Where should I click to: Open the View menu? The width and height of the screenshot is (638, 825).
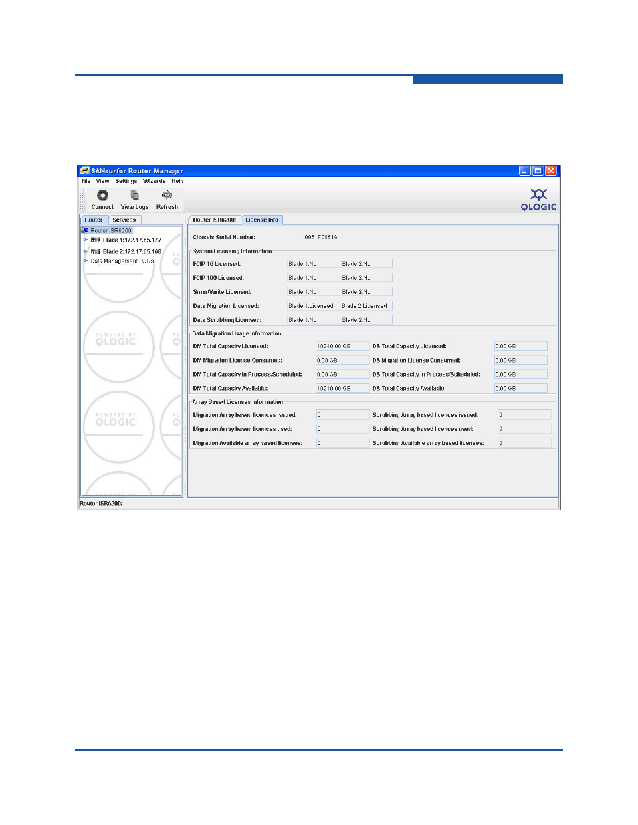point(102,181)
